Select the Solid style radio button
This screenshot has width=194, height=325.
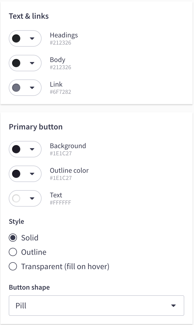pyautogui.click(x=13, y=238)
